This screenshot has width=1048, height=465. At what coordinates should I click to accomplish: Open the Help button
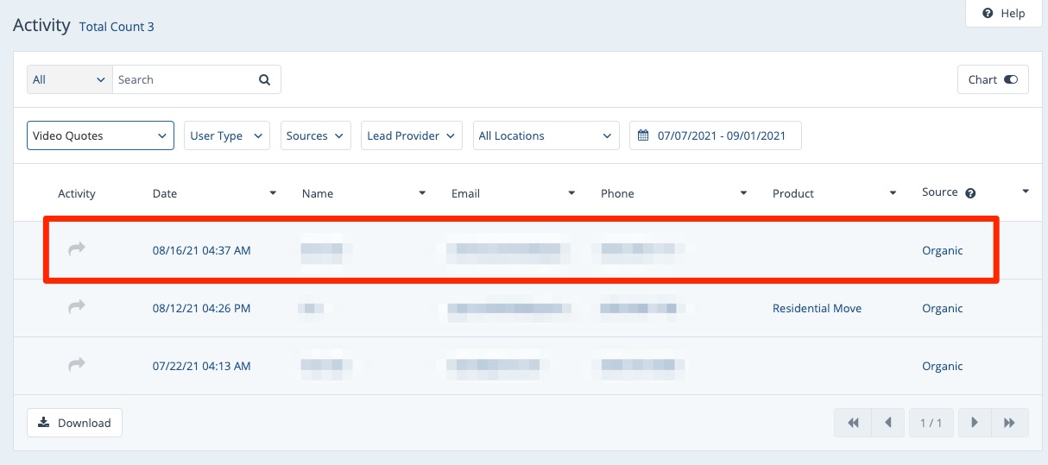pyautogui.click(x=1004, y=13)
